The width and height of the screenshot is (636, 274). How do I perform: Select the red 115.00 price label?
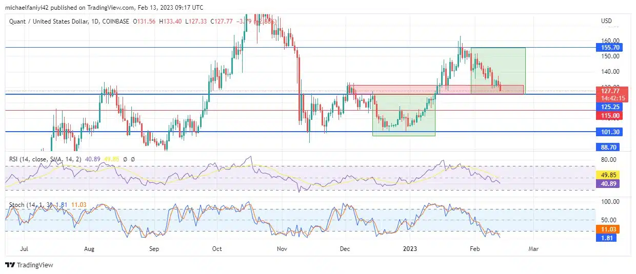(x=608, y=116)
